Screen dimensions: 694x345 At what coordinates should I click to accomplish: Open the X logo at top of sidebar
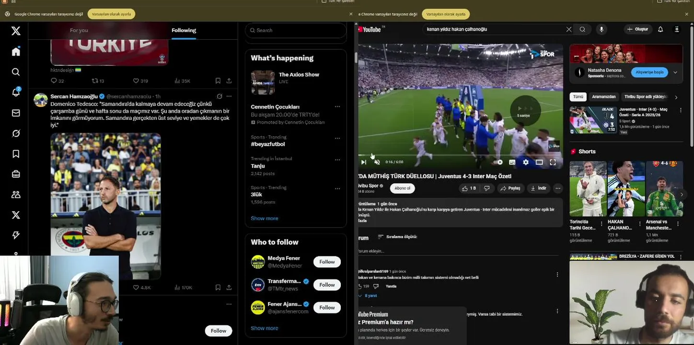click(16, 31)
